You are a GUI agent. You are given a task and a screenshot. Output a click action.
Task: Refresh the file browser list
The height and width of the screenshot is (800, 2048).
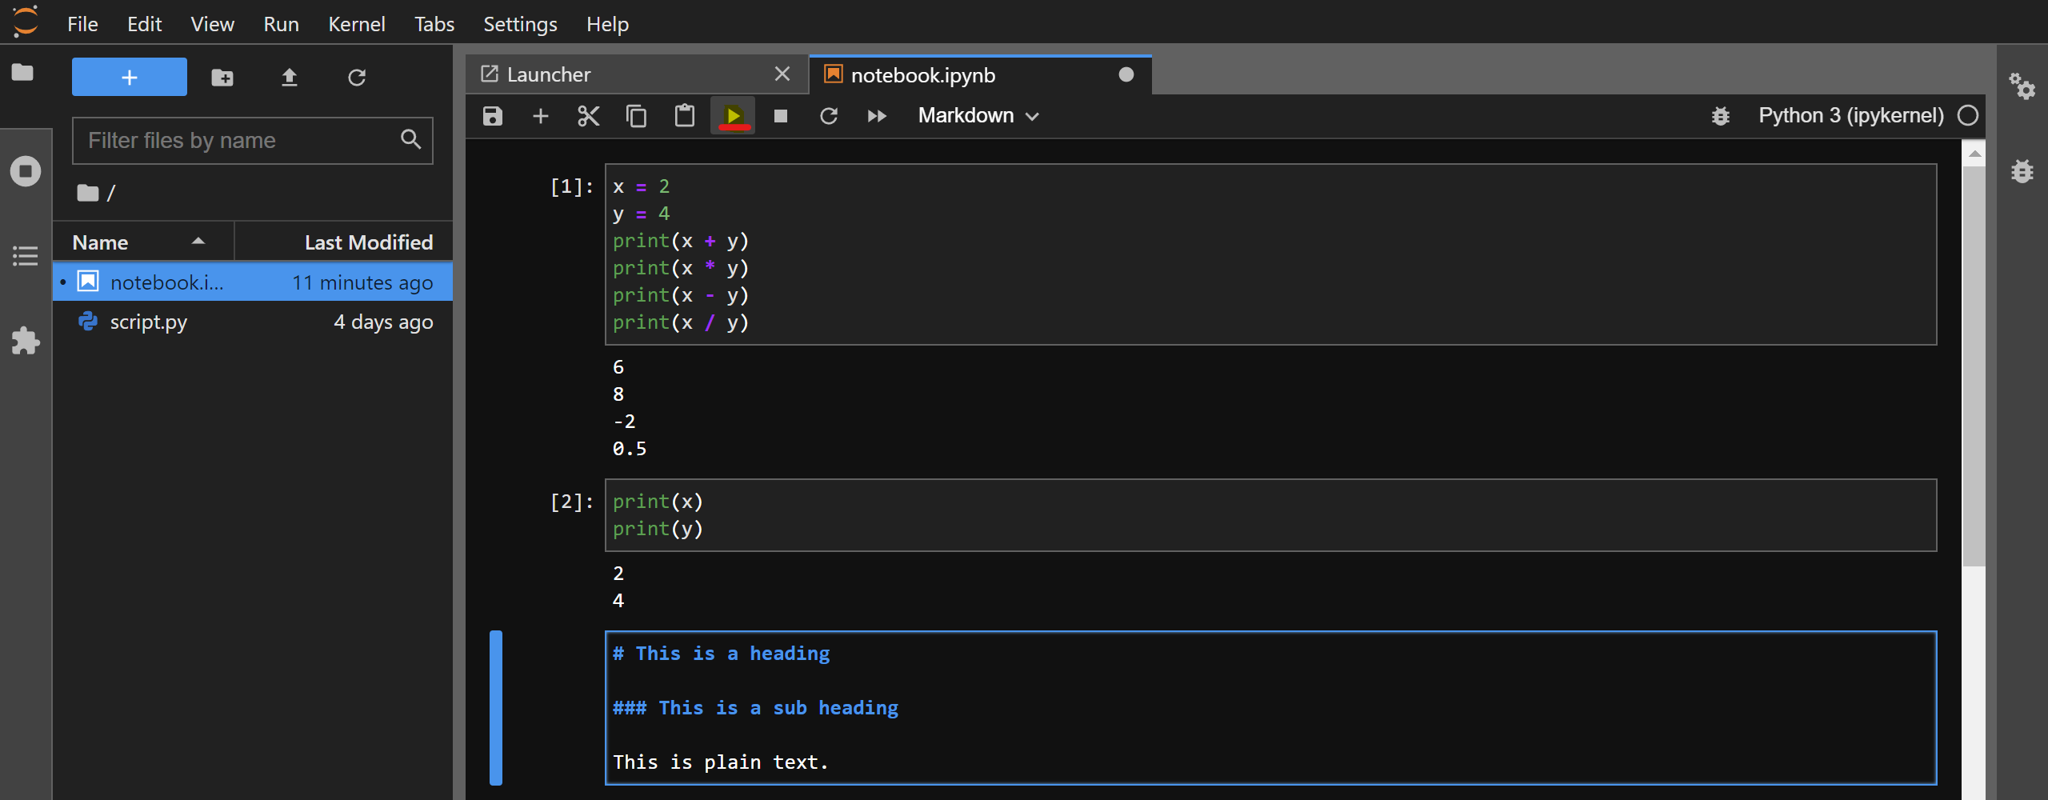(357, 78)
